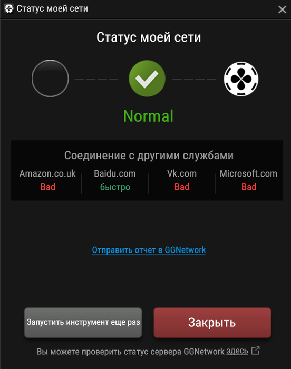Screen dimensions: 291x369
Task: Click the Соединение с другими службами heading
Action: [x=149, y=156]
